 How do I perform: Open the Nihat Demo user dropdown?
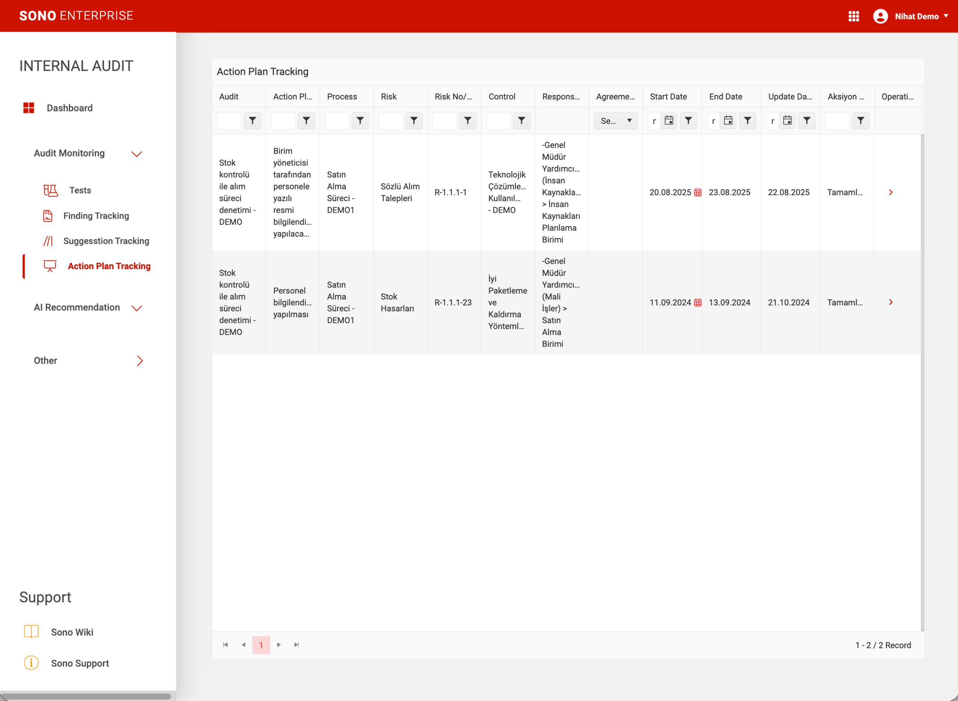(921, 16)
